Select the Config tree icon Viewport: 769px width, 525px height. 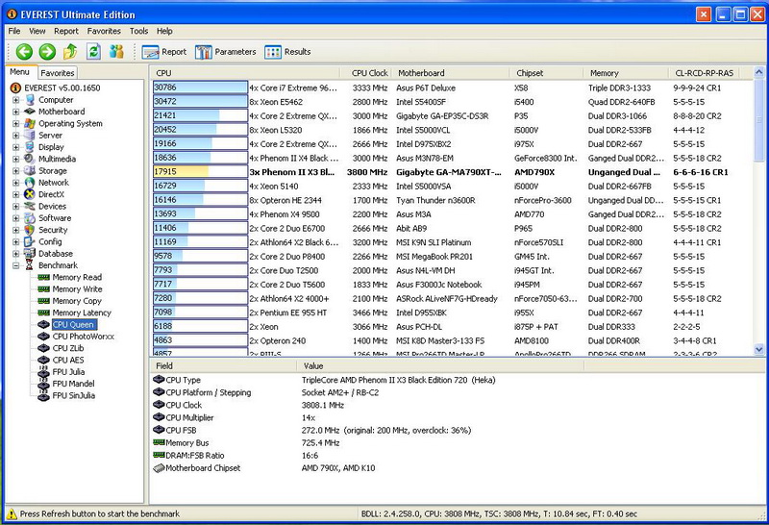pyautogui.click(x=30, y=241)
